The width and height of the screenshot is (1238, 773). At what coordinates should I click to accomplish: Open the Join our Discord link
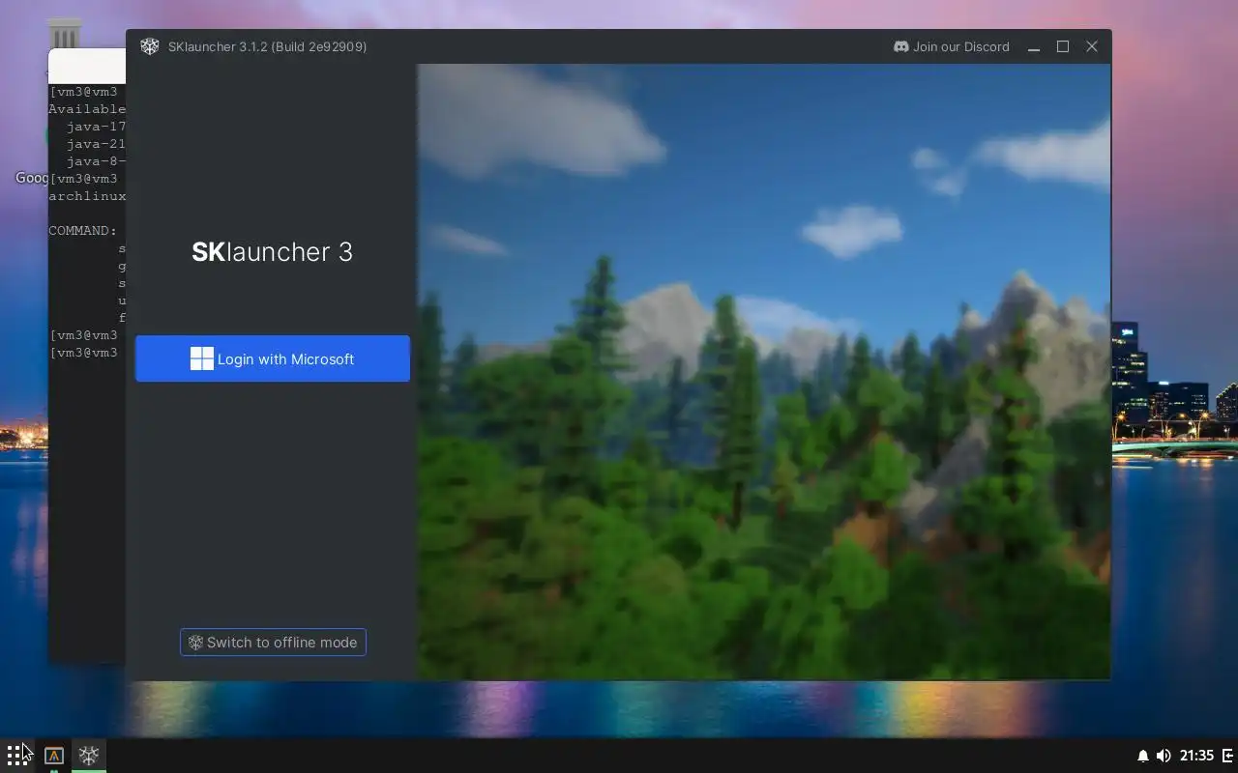tap(952, 46)
